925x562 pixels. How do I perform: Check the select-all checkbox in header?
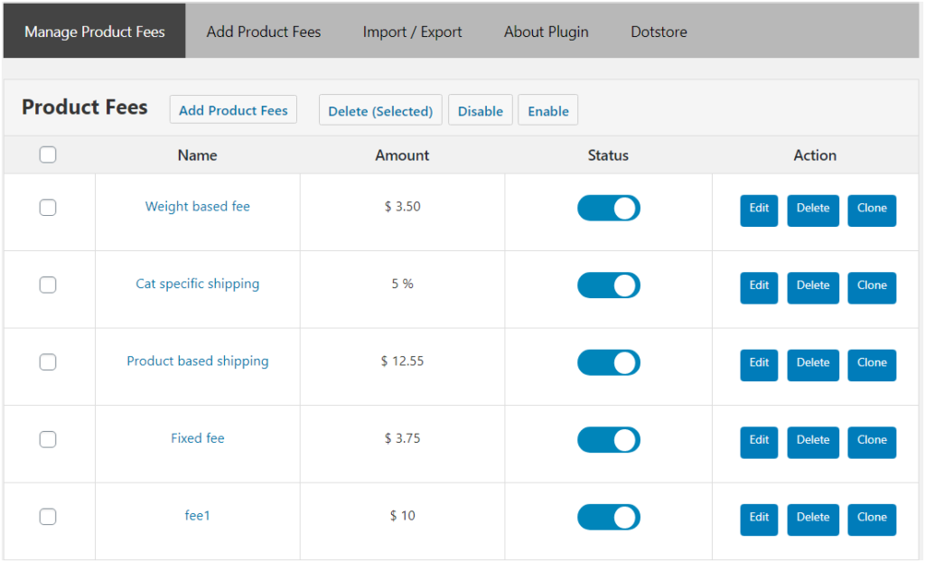(x=48, y=155)
